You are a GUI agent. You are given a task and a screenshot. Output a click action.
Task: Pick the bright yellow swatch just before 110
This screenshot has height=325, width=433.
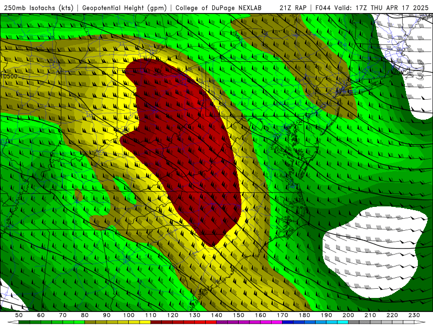coord(145,322)
